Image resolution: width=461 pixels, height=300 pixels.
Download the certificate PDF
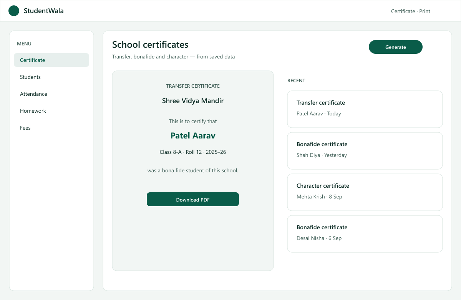pyautogui.click(x=193, y=199)
